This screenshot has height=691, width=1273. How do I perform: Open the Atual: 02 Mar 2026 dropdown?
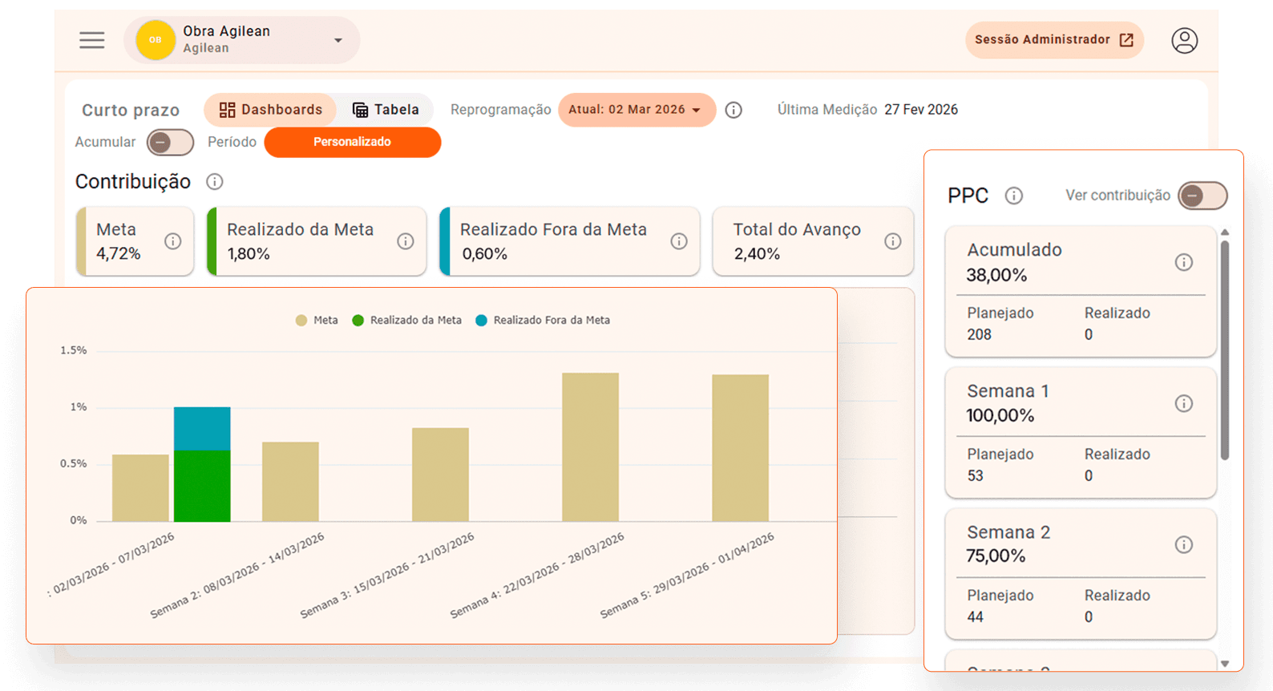point(636,110)
